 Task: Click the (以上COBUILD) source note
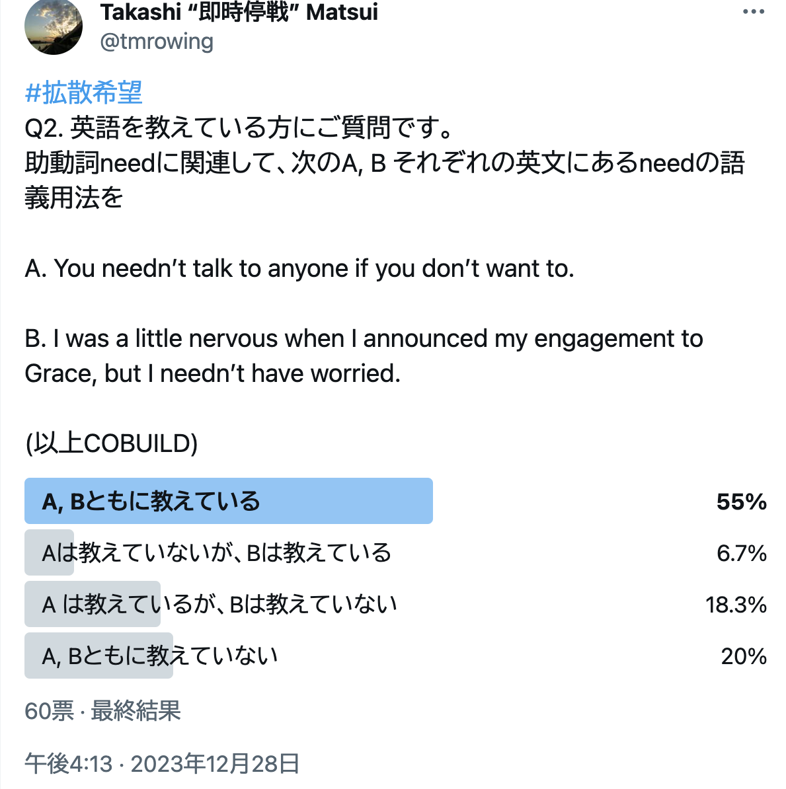coord(111,443)
